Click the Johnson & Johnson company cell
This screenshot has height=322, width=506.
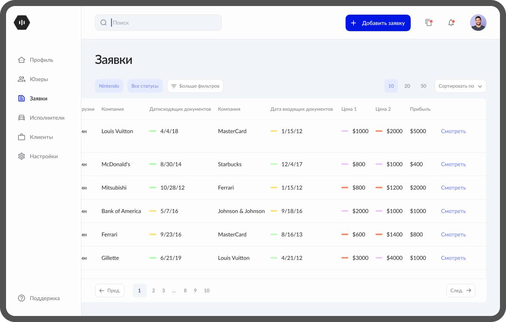tap(241, 211)
